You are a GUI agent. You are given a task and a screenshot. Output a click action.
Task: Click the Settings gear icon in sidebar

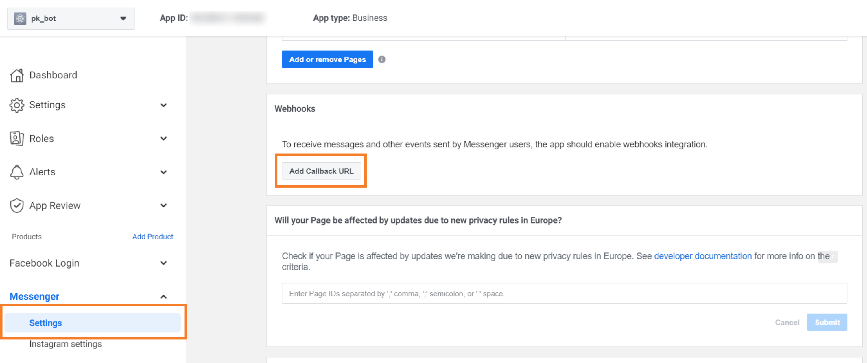click(16, 105)
